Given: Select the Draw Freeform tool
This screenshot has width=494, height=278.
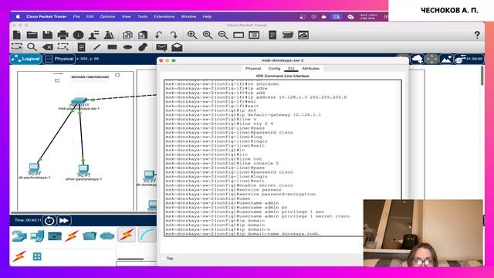Looking at the screenshot, I should [143, 47].
